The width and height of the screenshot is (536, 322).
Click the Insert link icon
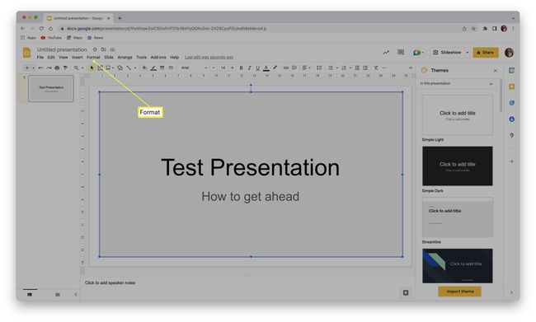pos(286,68)
